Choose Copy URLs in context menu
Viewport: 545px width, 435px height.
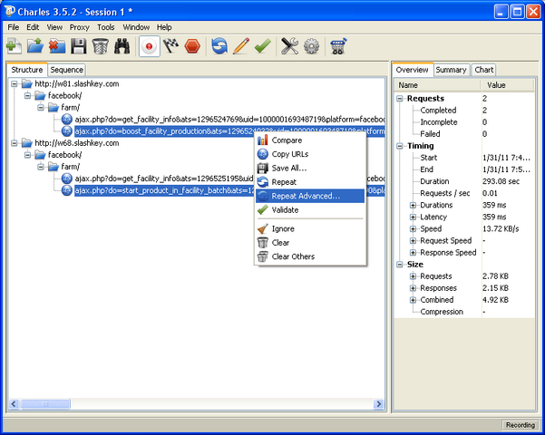[310, 154]
